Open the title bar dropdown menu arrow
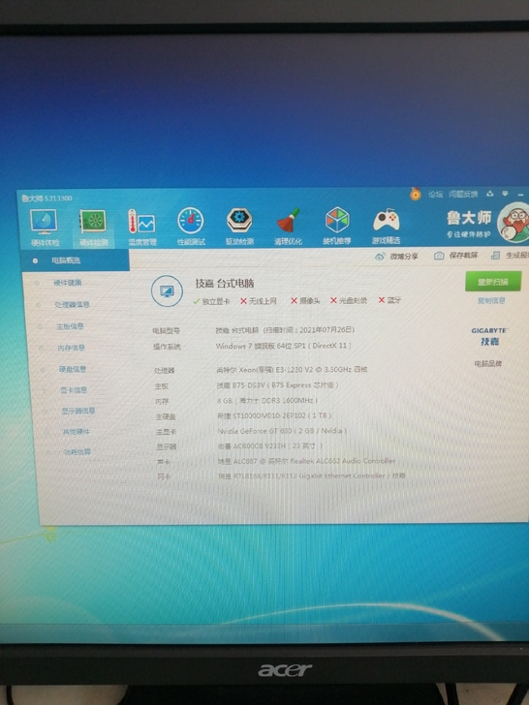This screenshot has height=705, width=529. 505,194
